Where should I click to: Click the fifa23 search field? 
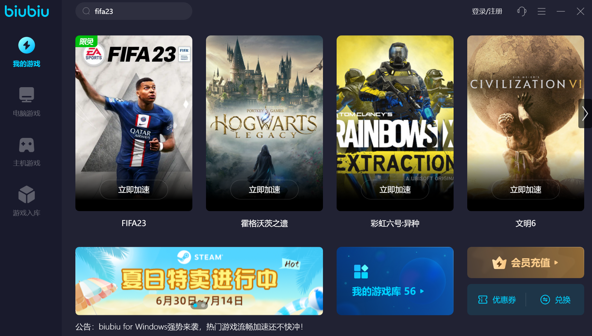pos(134,11)
